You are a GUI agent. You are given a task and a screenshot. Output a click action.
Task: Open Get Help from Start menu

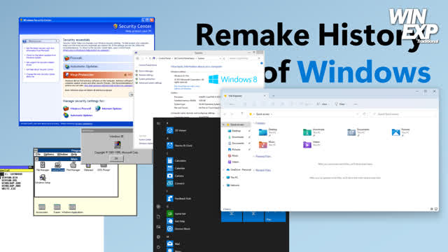click(176, 221)
